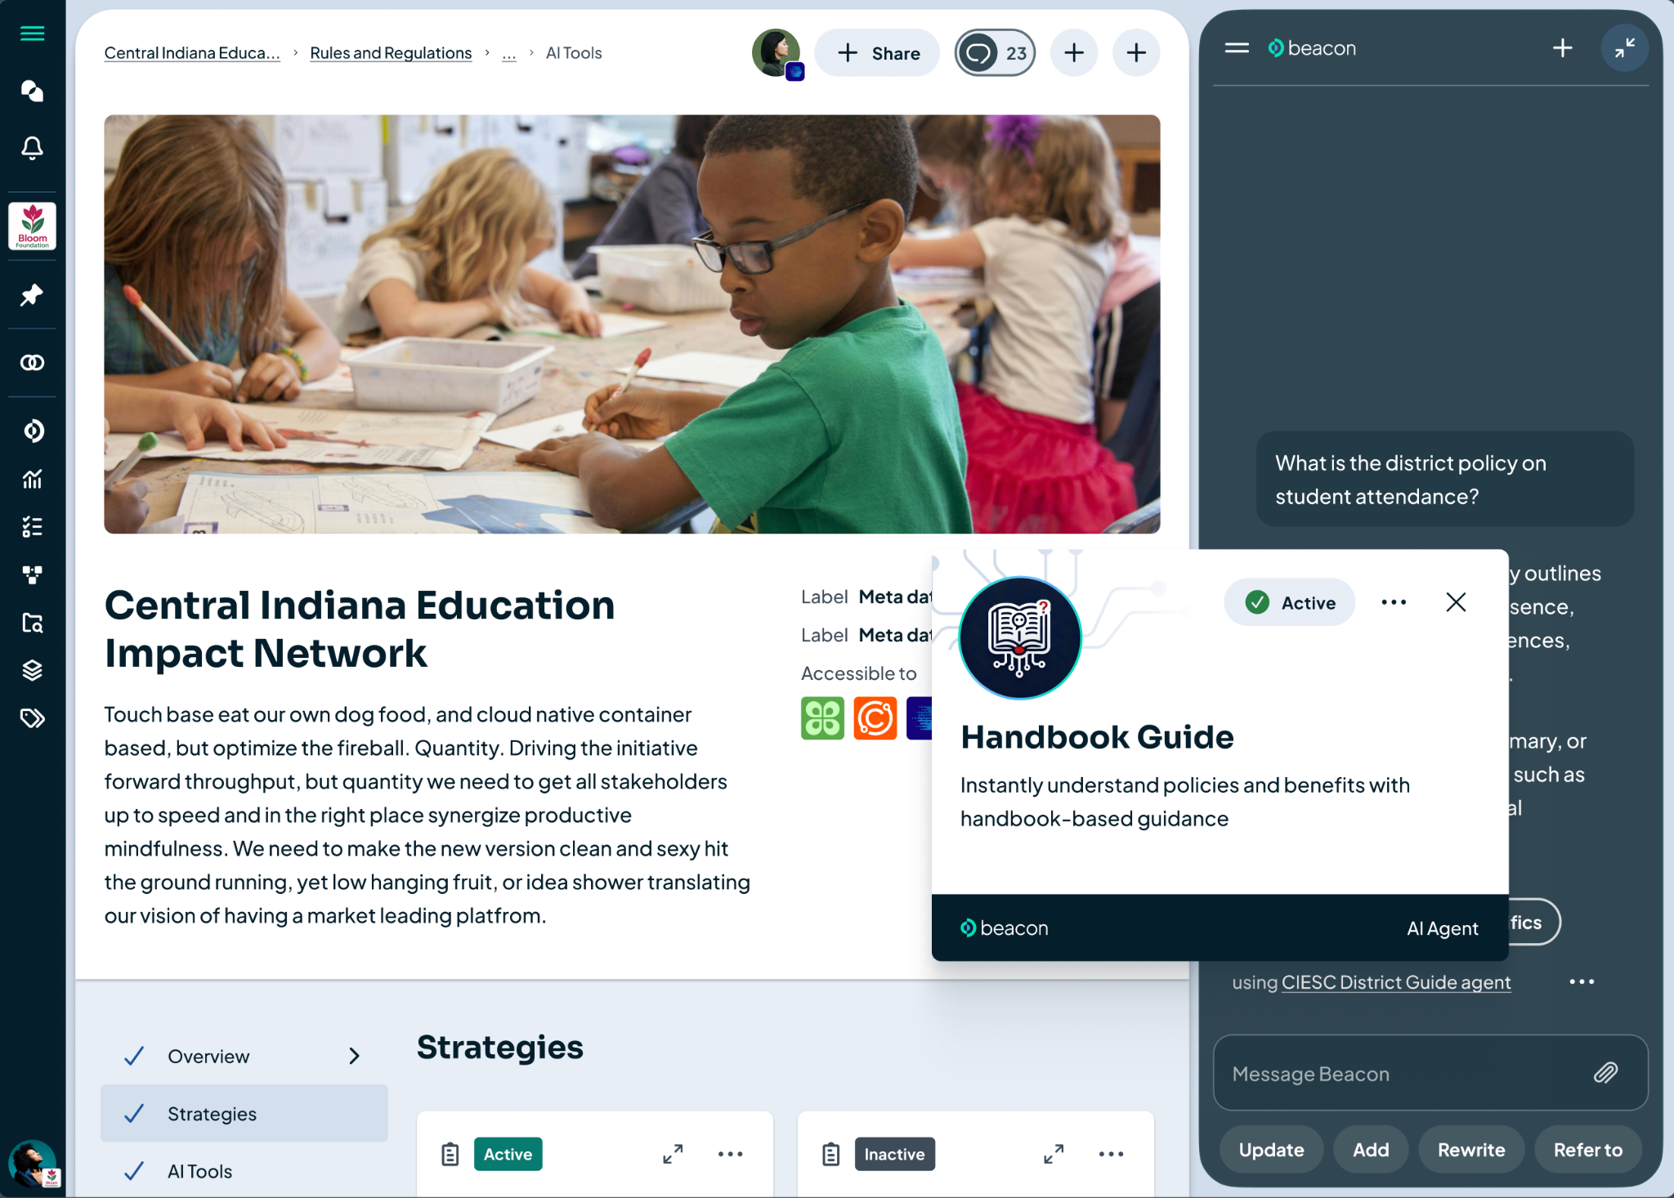Open notifications bell in sidebar
This screenshot has height=1198, width=1674.
tap(32, 148)
